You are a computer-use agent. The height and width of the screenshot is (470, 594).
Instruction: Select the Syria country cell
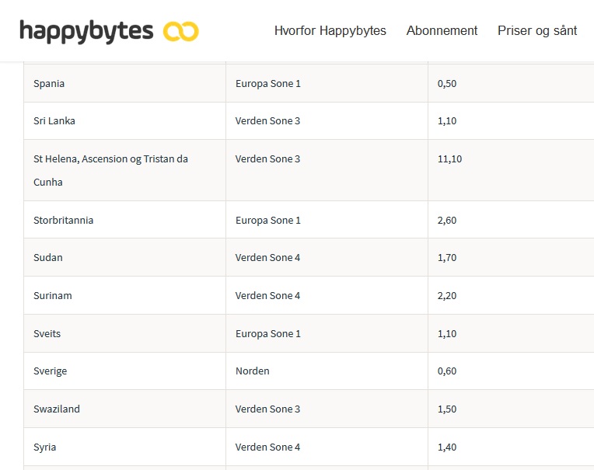[124, 447]
